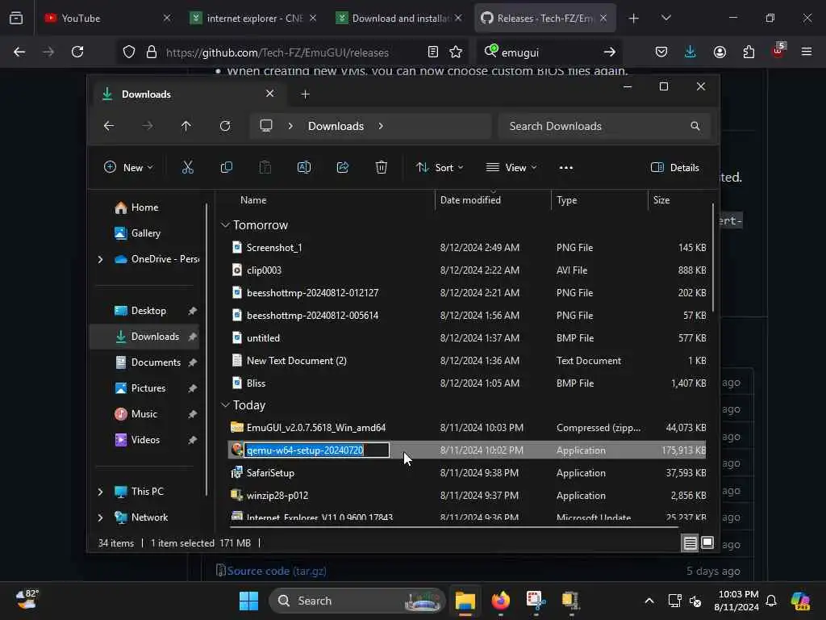Open Firefox downloads panel arrow icon
This screenshot has width=826, height=620.
[x=690, y=52]
